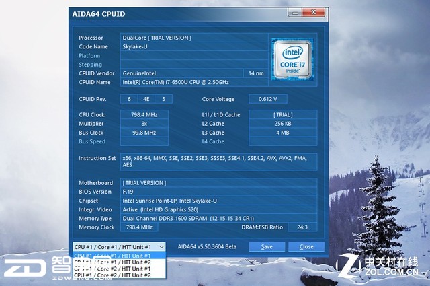Click the Platform label
This screenshot has height=286, width=430.
pos(89,55)
